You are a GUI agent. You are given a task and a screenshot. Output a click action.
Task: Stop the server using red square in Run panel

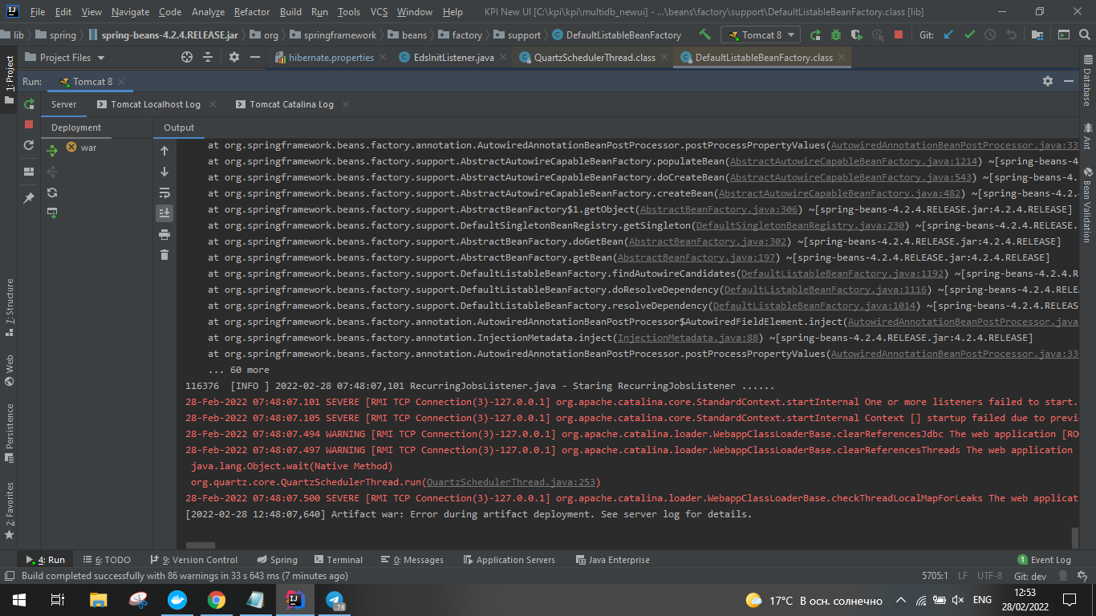coord(29,124)
